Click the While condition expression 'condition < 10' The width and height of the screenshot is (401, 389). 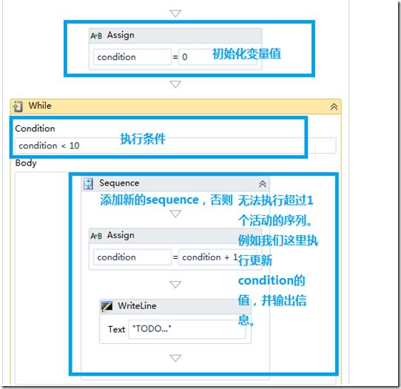tap(175, 146)
